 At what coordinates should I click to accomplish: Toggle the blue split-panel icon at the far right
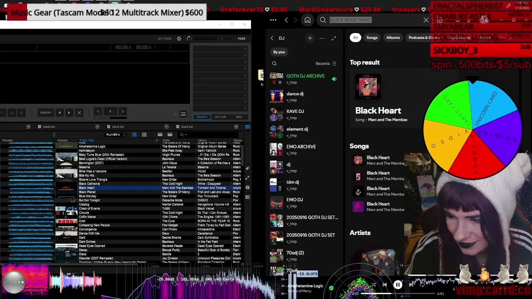pyautogui.click(x=248, y=127)
